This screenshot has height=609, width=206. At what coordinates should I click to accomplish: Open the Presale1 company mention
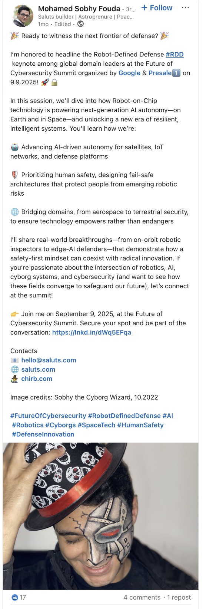165,73
